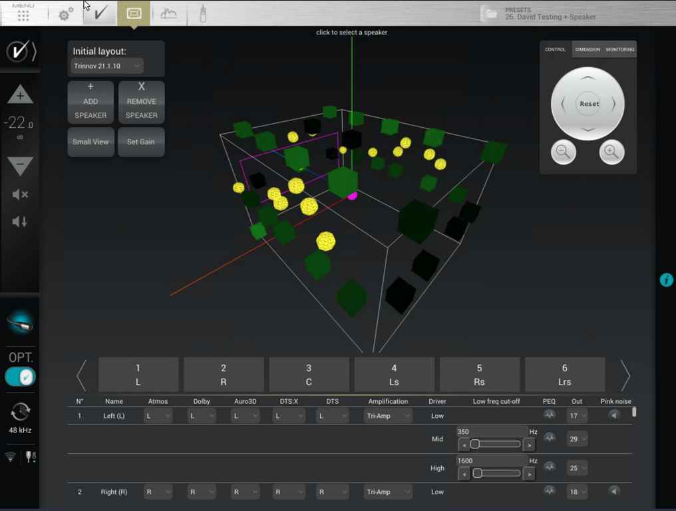This screenshot has width=676, height=511.
Task: Zoom out the 3D speaker view
Action: pos(563,152)
